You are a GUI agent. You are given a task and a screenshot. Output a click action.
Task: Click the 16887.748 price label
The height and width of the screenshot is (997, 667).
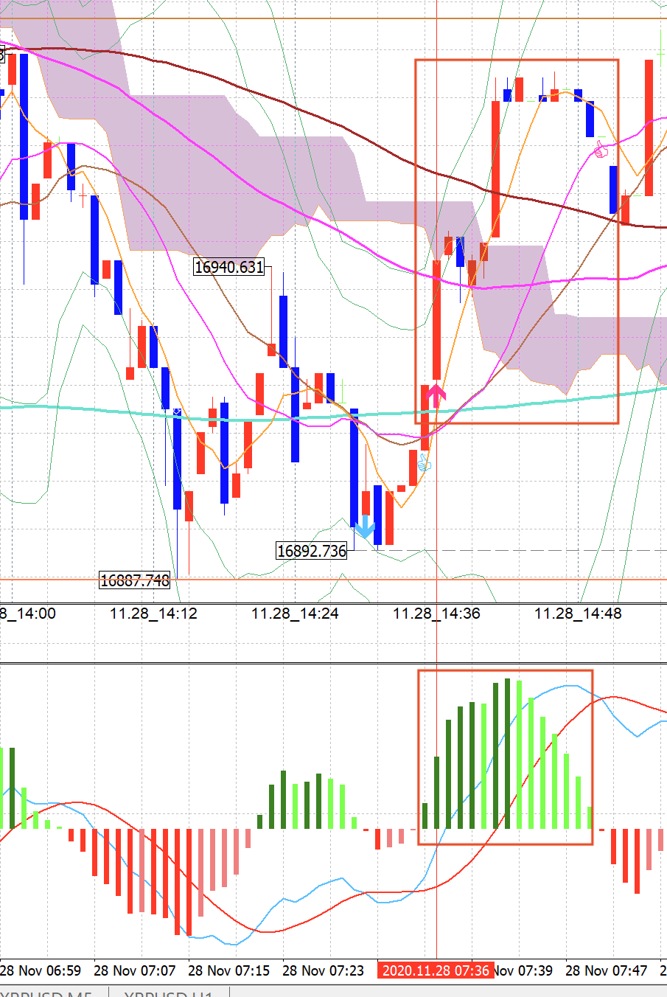click(135, 580)
